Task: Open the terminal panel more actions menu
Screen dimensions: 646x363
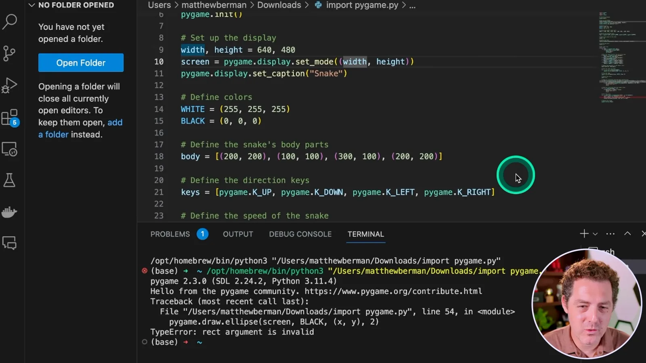Action: [x=610, y=234]
